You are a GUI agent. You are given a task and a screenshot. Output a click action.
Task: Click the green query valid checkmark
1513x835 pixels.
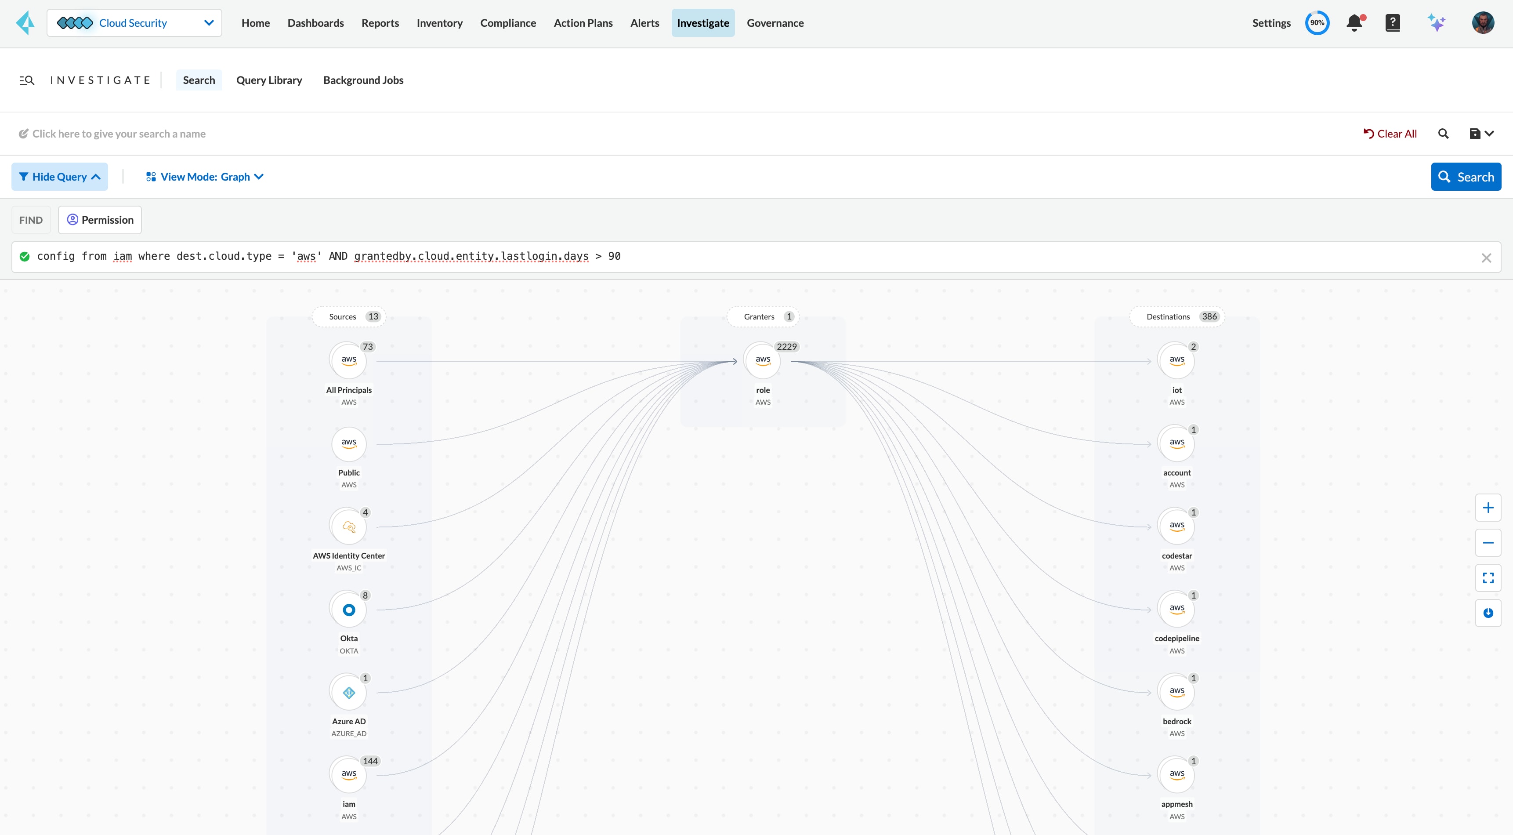(25, 256)
